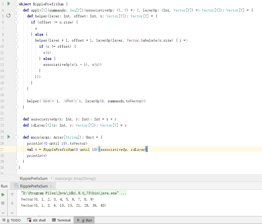
Task: Open the sbt shell tool window
Action: [x=36, y=220]
